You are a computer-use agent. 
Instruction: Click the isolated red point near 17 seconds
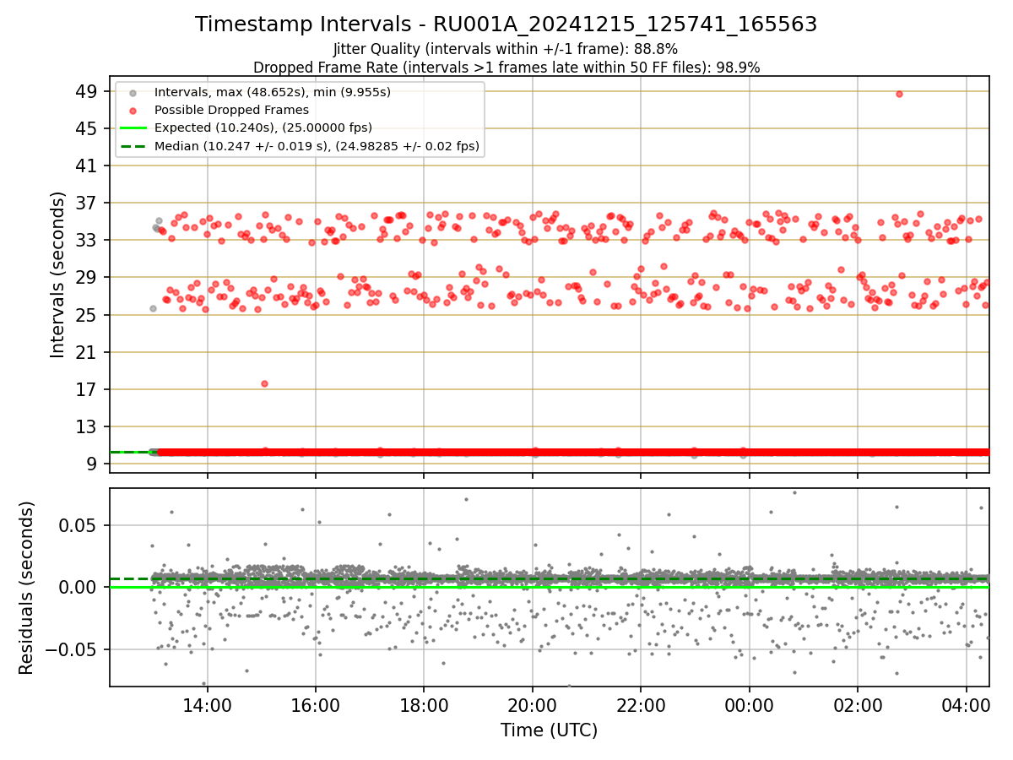click(x=264, y=383)
